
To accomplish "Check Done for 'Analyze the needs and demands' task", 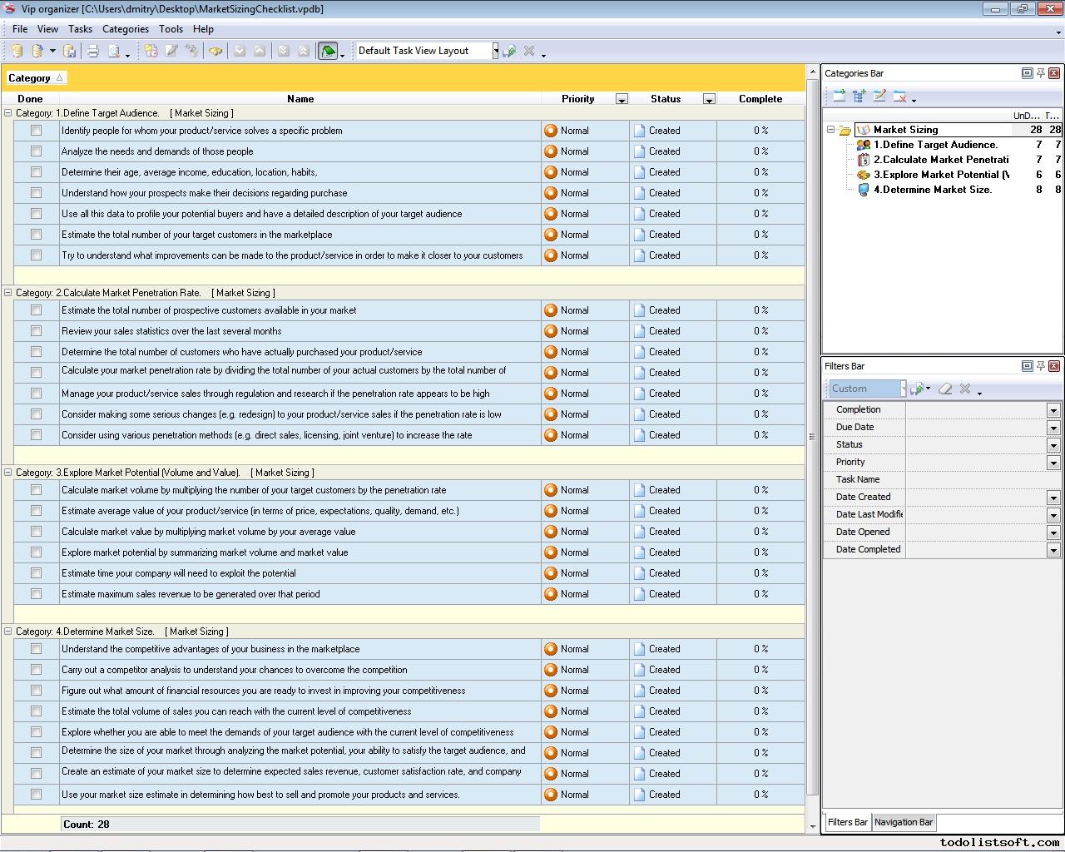I will coord(36,151).
